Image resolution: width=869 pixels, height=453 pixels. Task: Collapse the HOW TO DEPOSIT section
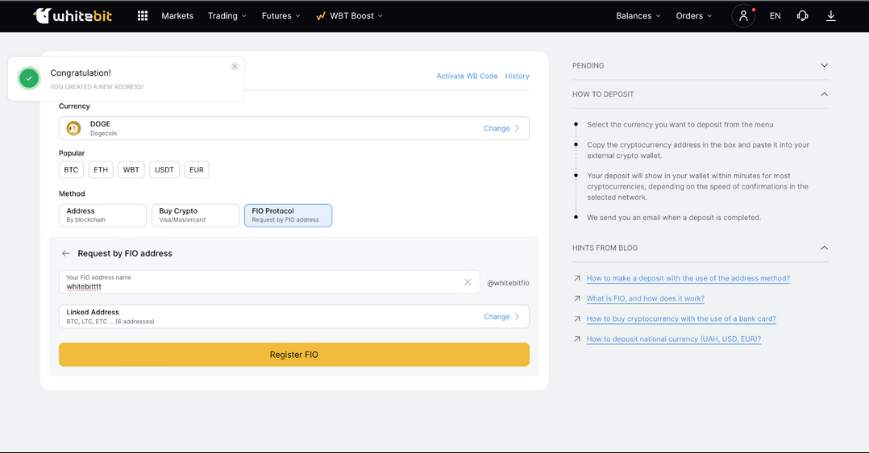pyautogui.click(x=701, y=94)
